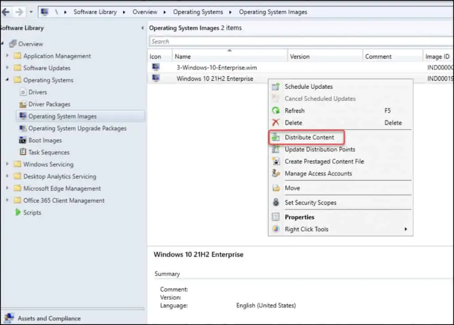Open the Right Click Tools submenu arrow
454x325 pixels.
[406, 229]
